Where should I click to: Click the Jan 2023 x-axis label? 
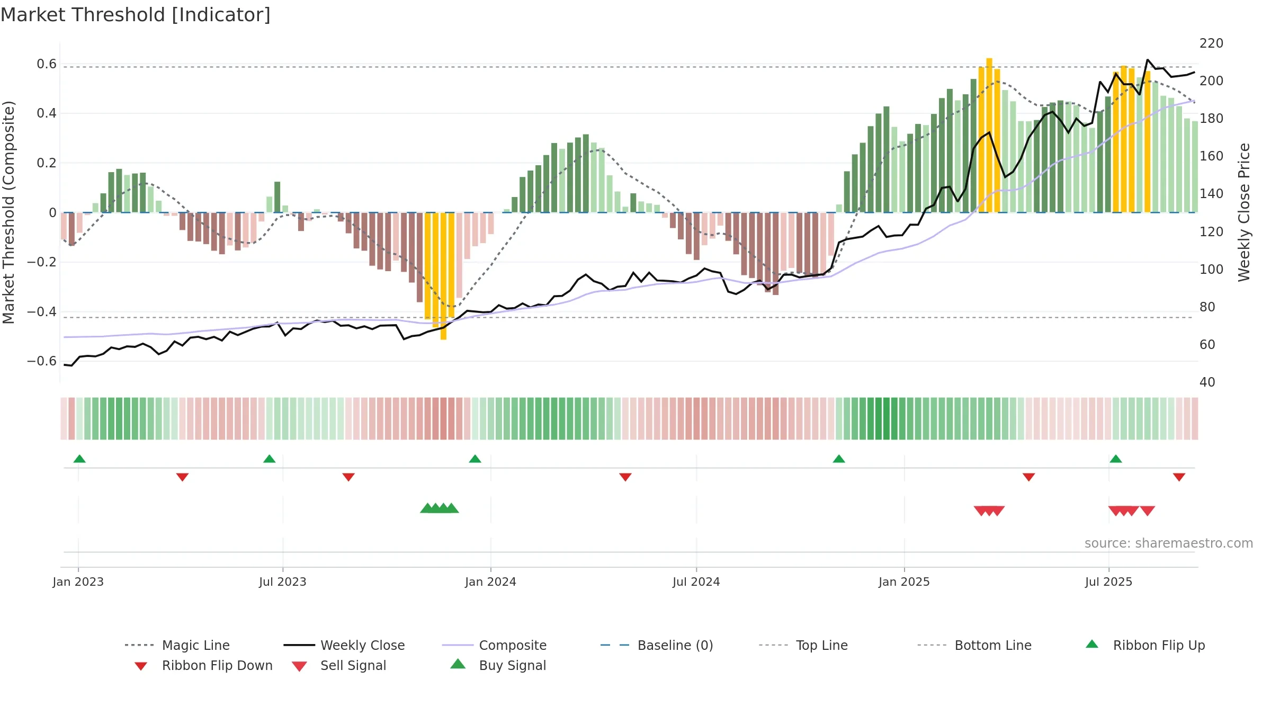point(78,582)
